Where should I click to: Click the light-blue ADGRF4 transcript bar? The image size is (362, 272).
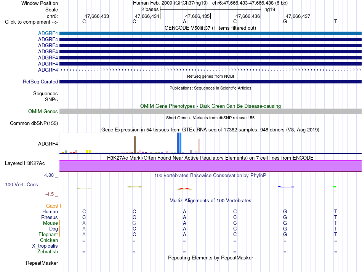coord(210,34)
